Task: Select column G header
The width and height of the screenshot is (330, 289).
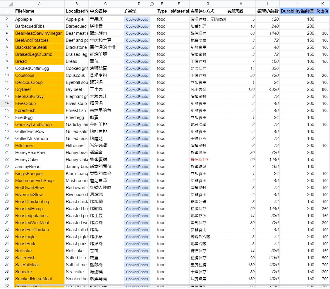Action: (x=208, y=4)
